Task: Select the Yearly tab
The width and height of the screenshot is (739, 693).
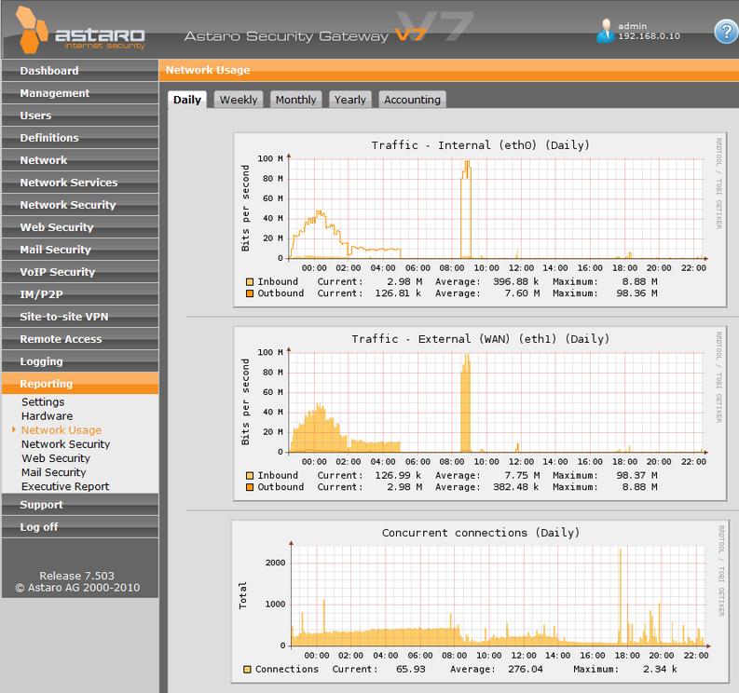Action: 350,100
